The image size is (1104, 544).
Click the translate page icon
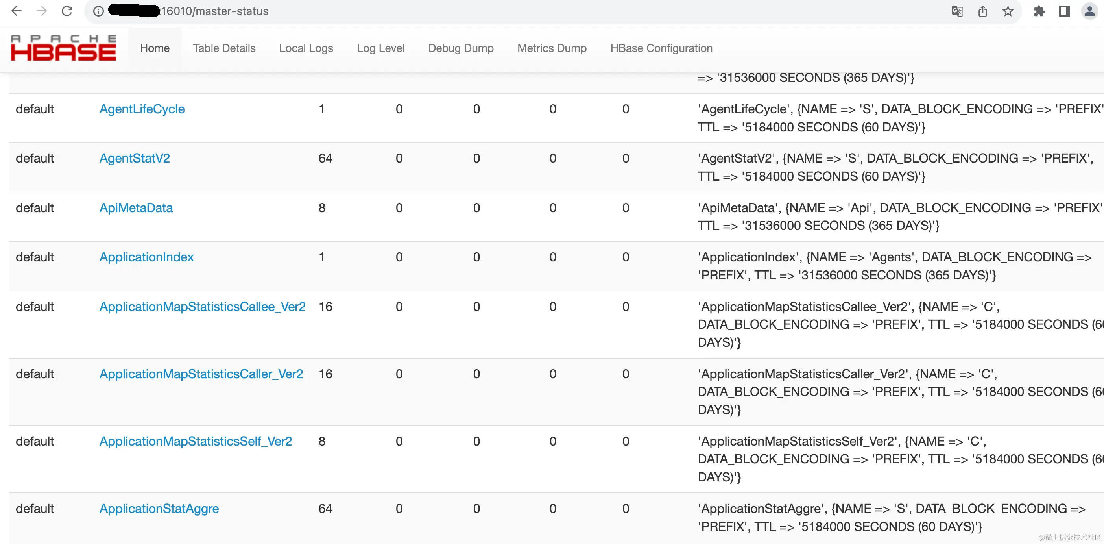(x=957, y=11)
